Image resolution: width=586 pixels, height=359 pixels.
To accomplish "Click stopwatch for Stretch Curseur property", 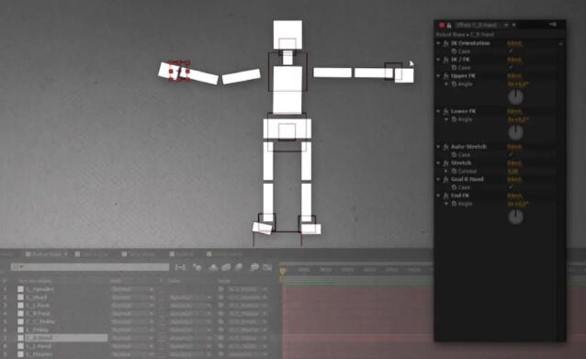I will 454,171.
